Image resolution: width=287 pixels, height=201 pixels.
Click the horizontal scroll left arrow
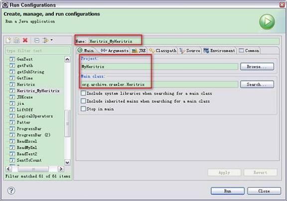[x=8, y=169]
